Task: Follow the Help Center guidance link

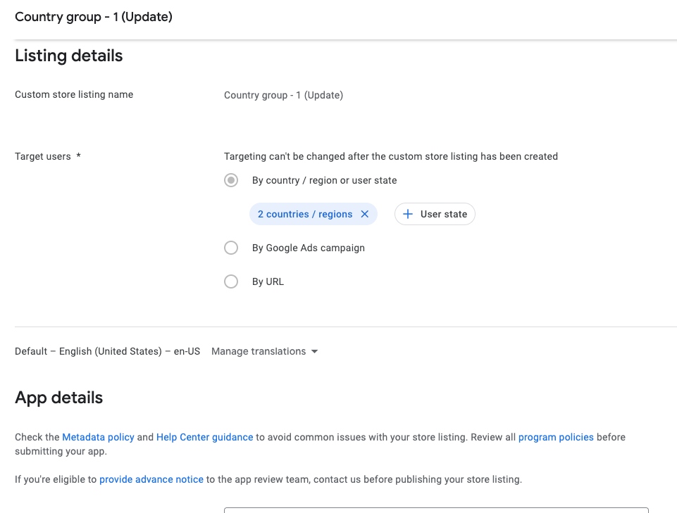Action: pos(204,437)
